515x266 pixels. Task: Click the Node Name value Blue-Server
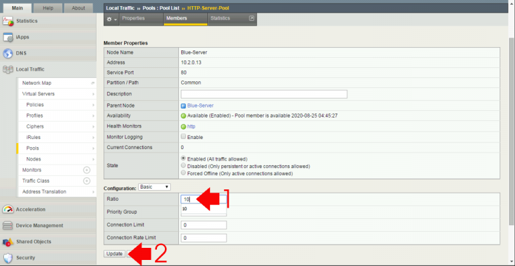(x=194, y=52)
